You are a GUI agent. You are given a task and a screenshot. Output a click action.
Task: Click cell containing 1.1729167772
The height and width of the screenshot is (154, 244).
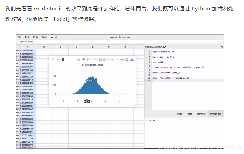click(x=28, y=73)
